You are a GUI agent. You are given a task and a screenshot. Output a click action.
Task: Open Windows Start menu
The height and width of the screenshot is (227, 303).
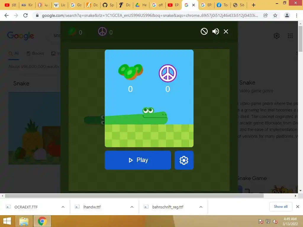7,221
